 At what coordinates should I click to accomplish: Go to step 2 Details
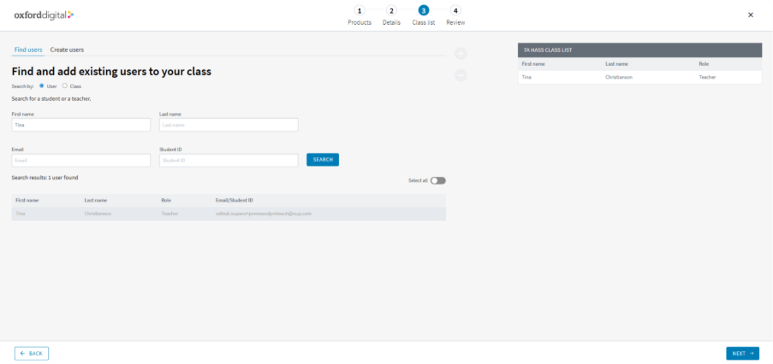pos(391,11)
